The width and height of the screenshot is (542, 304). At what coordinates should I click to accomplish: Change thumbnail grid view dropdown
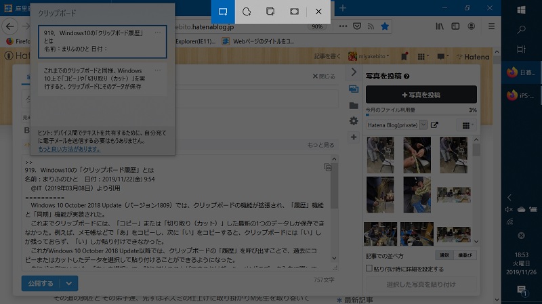(467, 125)
